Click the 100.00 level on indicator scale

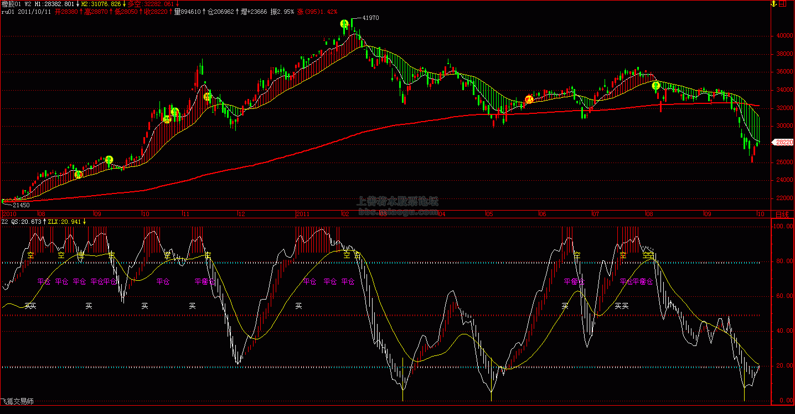pos(783,227)
